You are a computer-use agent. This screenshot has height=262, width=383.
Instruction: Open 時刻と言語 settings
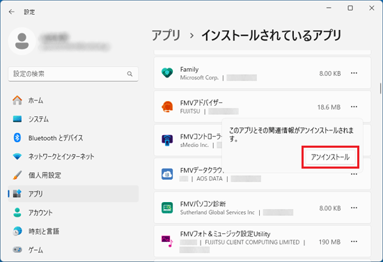point(73,231)
